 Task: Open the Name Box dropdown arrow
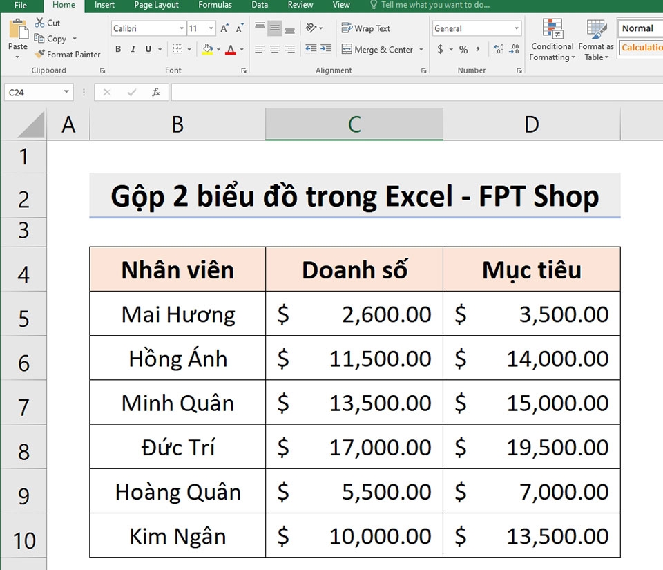(66, 92)
